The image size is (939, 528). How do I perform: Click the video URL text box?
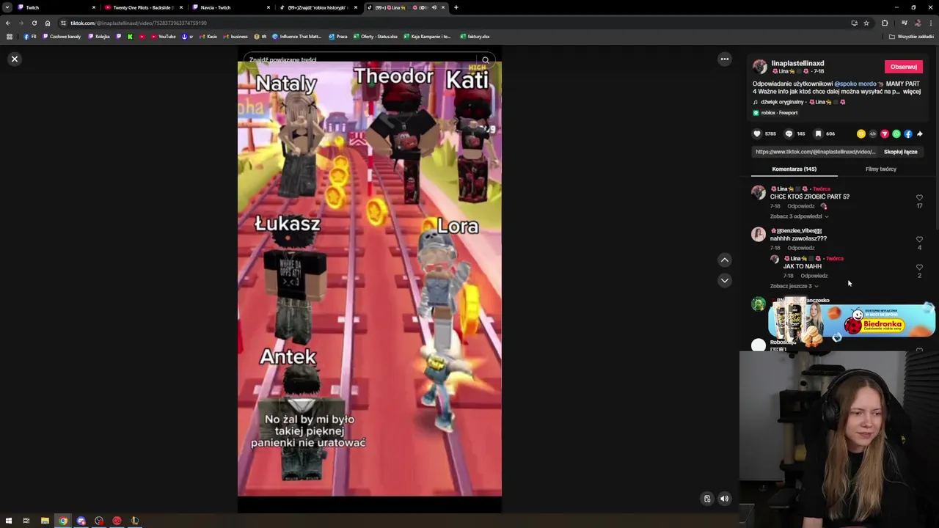coord(815,152)
